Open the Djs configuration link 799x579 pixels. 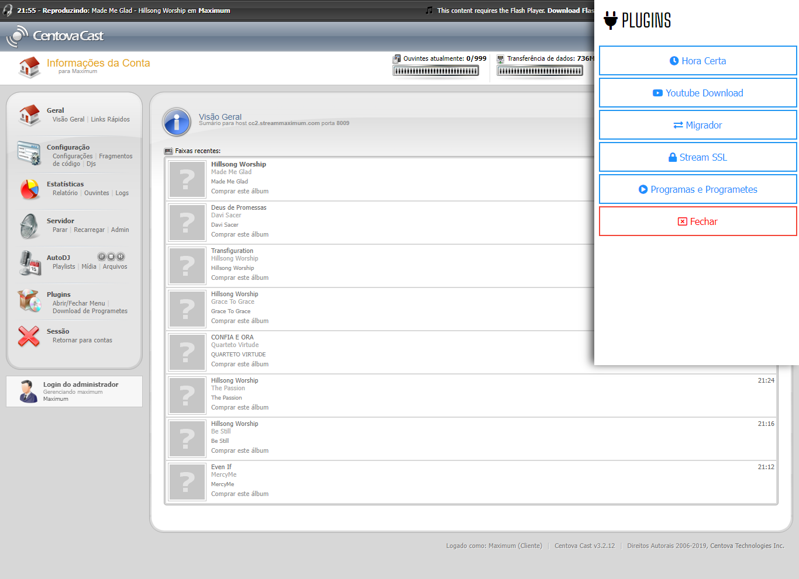[91, 164]
